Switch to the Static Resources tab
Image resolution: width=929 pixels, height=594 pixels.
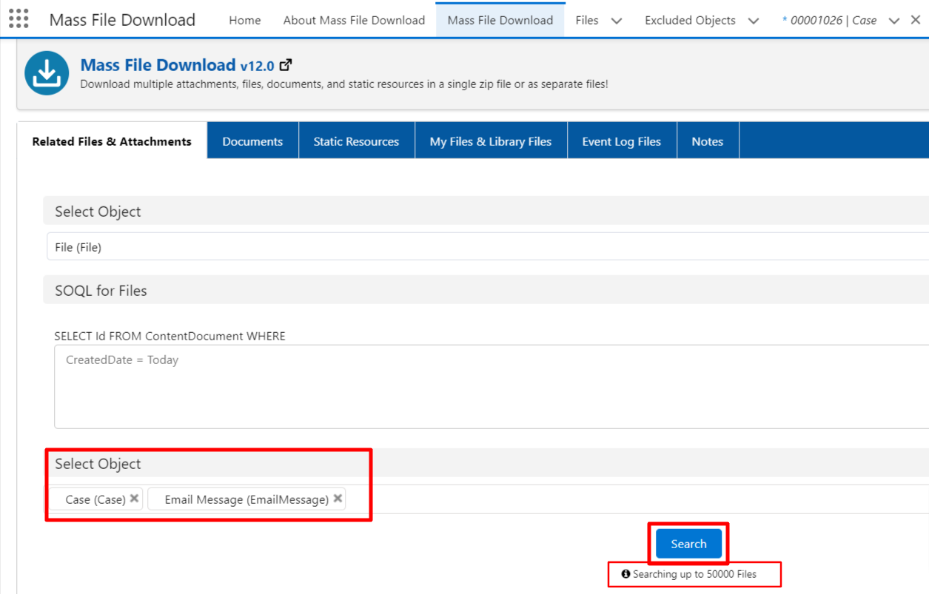tap(356, 141)
